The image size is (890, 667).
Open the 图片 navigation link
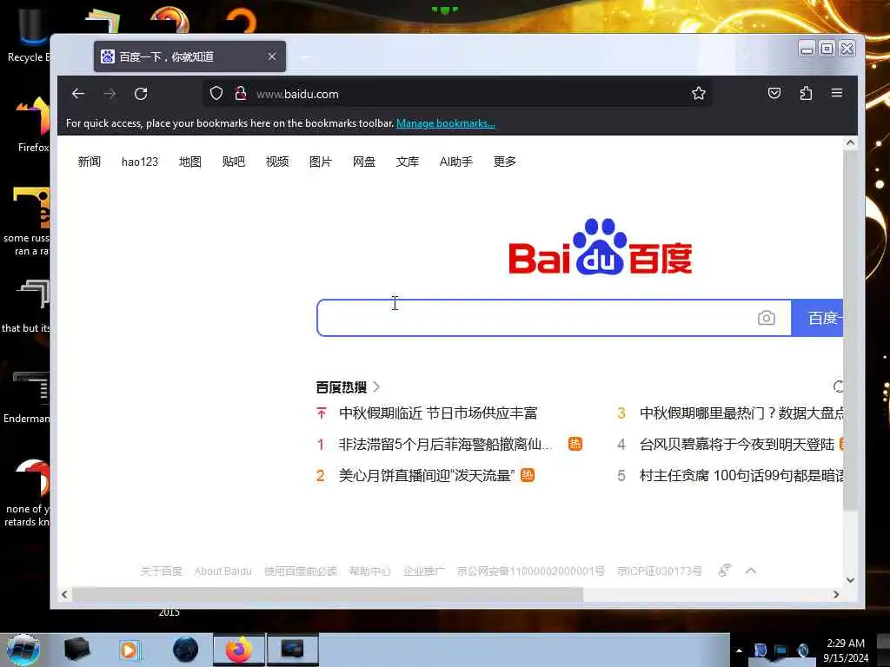(320, 162)
